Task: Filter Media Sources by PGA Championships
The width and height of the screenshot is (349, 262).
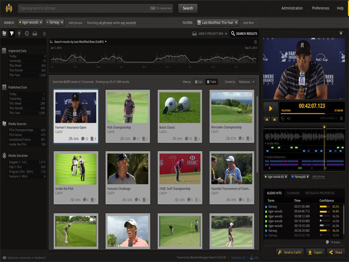Action: tap(27, 130)
